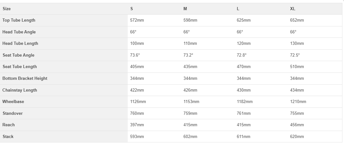The height and width of the screenshot is (145, 344).
Task: Select the Seat Tube Length row label
Action: point(19,67)
